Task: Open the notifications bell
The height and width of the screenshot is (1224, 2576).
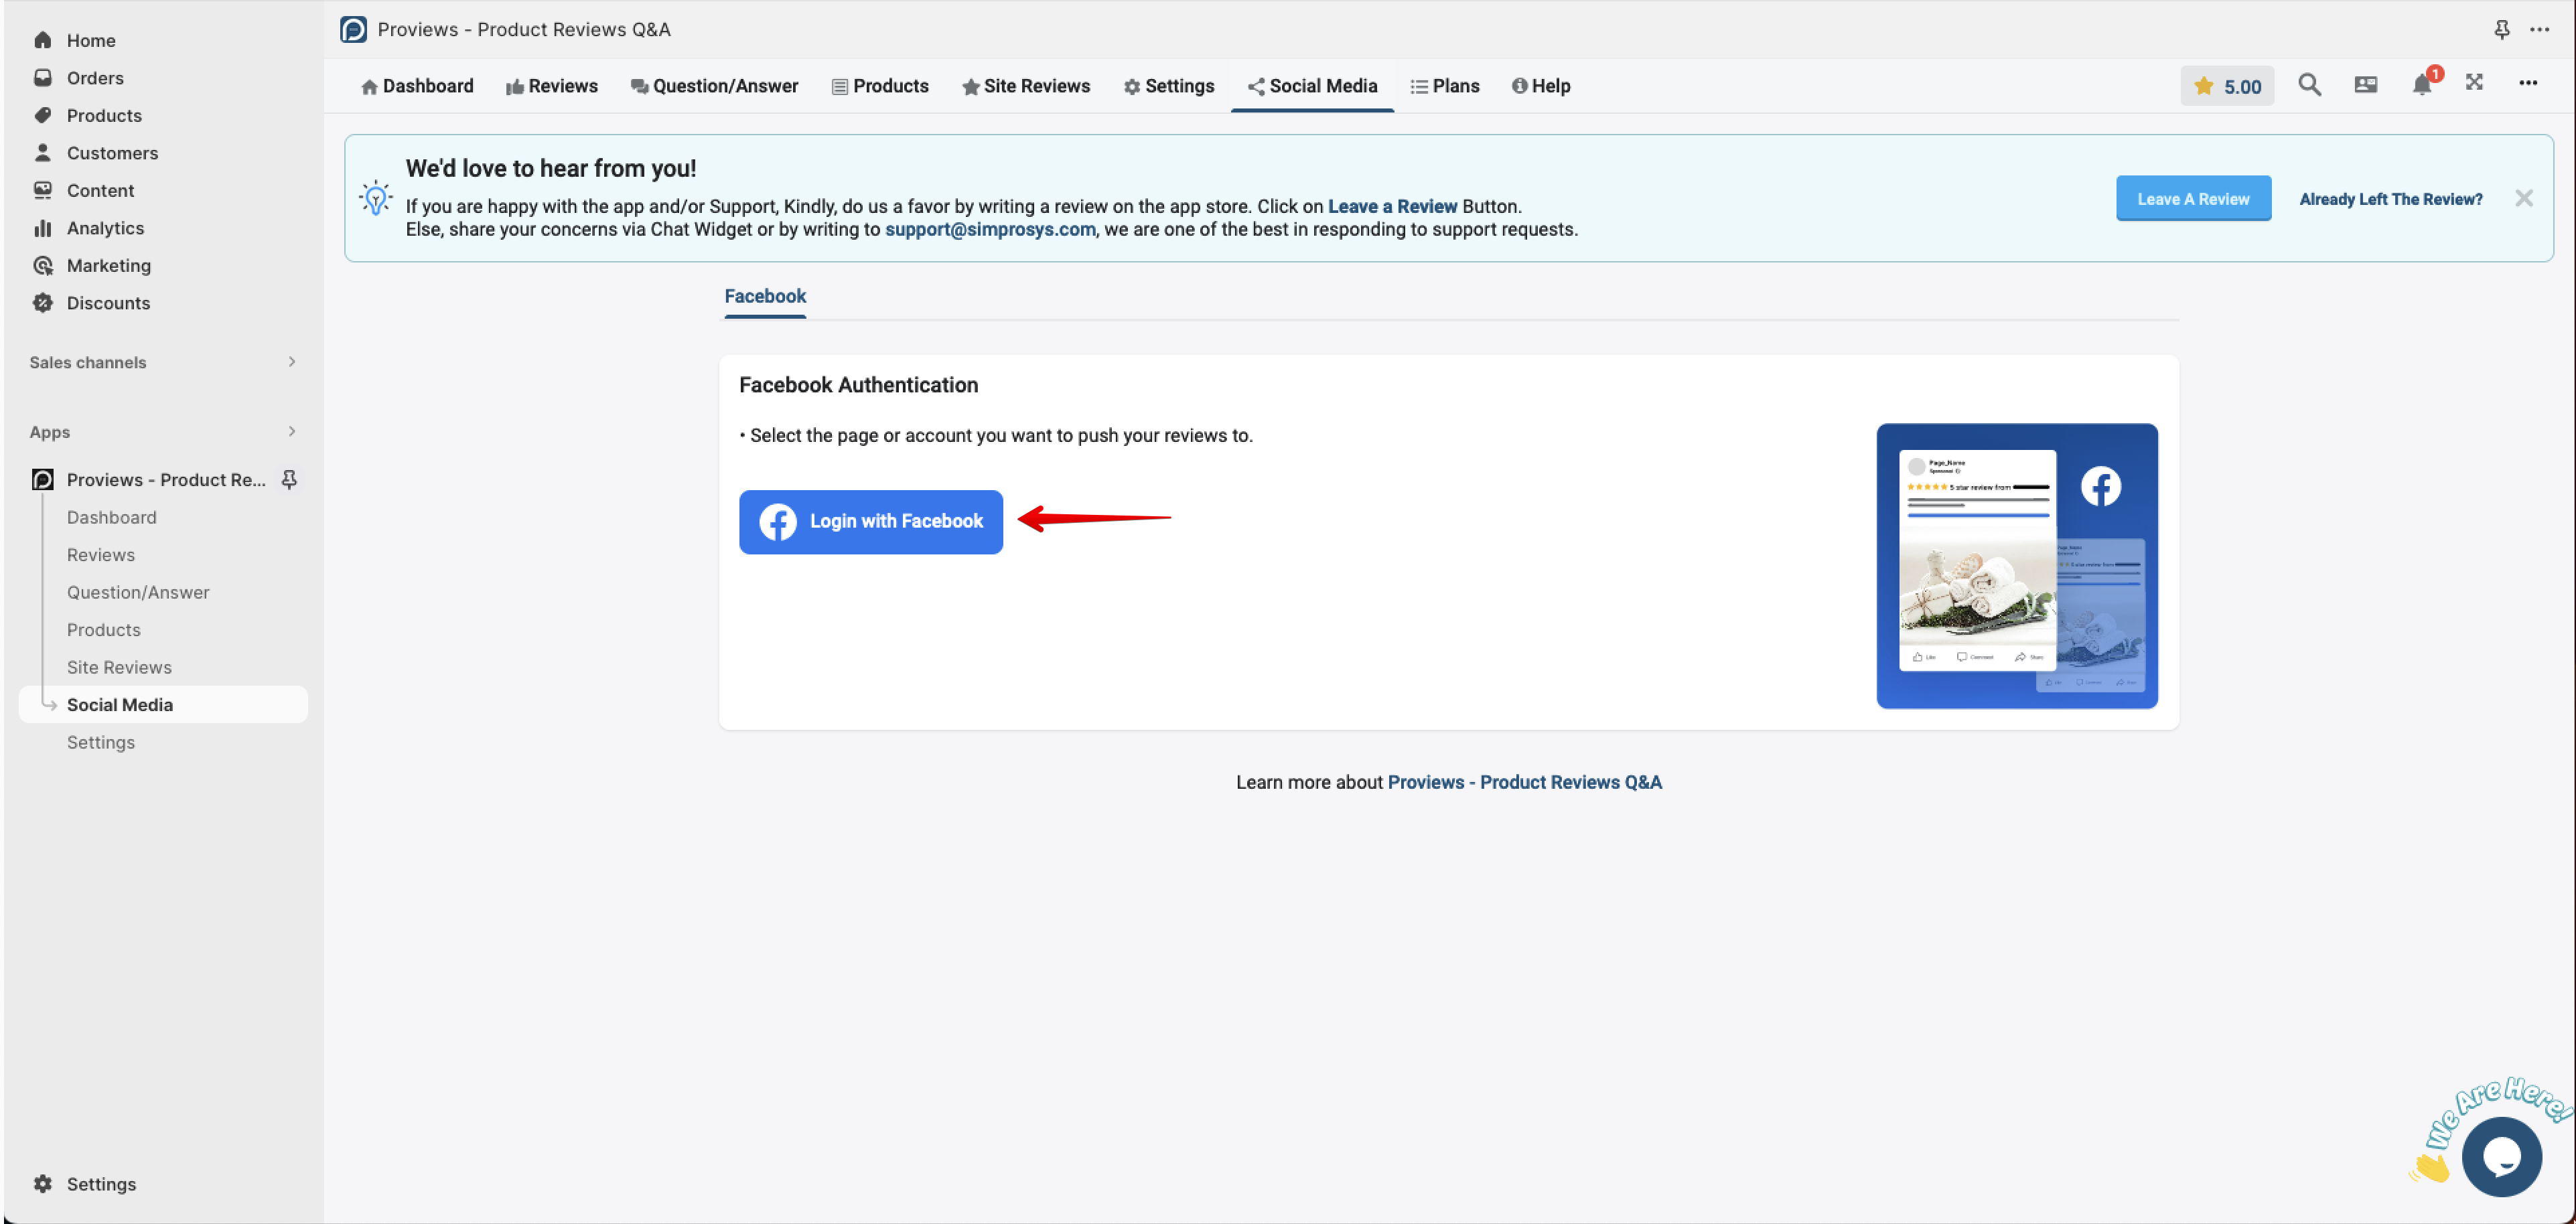Action: (2421, 85)
